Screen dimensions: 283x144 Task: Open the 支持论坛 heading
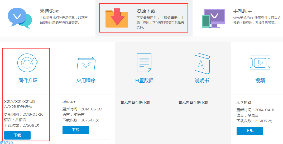(49, 11)
